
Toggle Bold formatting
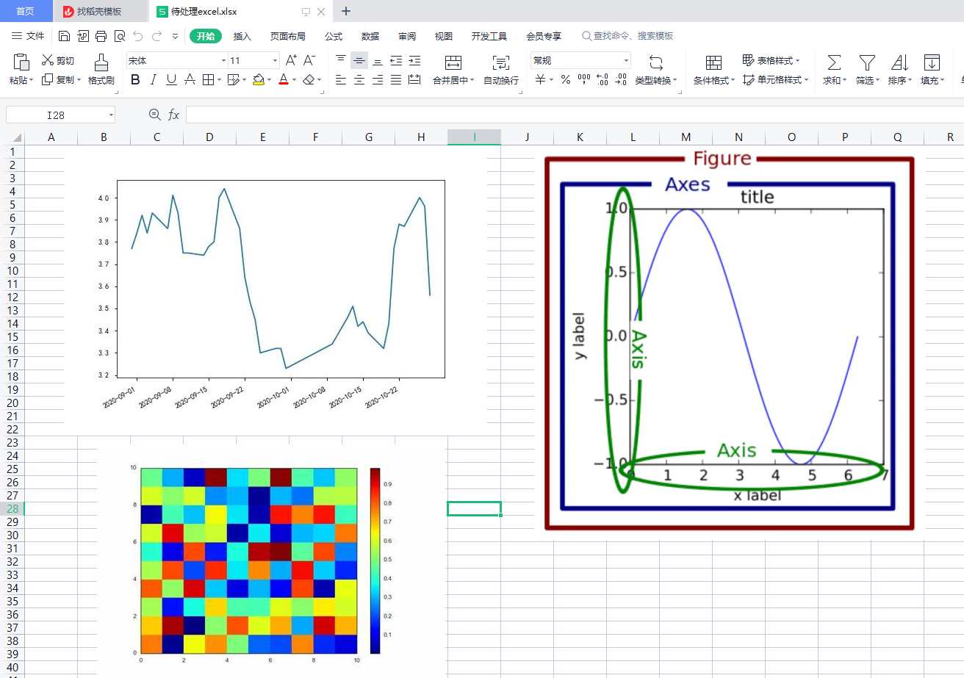[134, 79]
